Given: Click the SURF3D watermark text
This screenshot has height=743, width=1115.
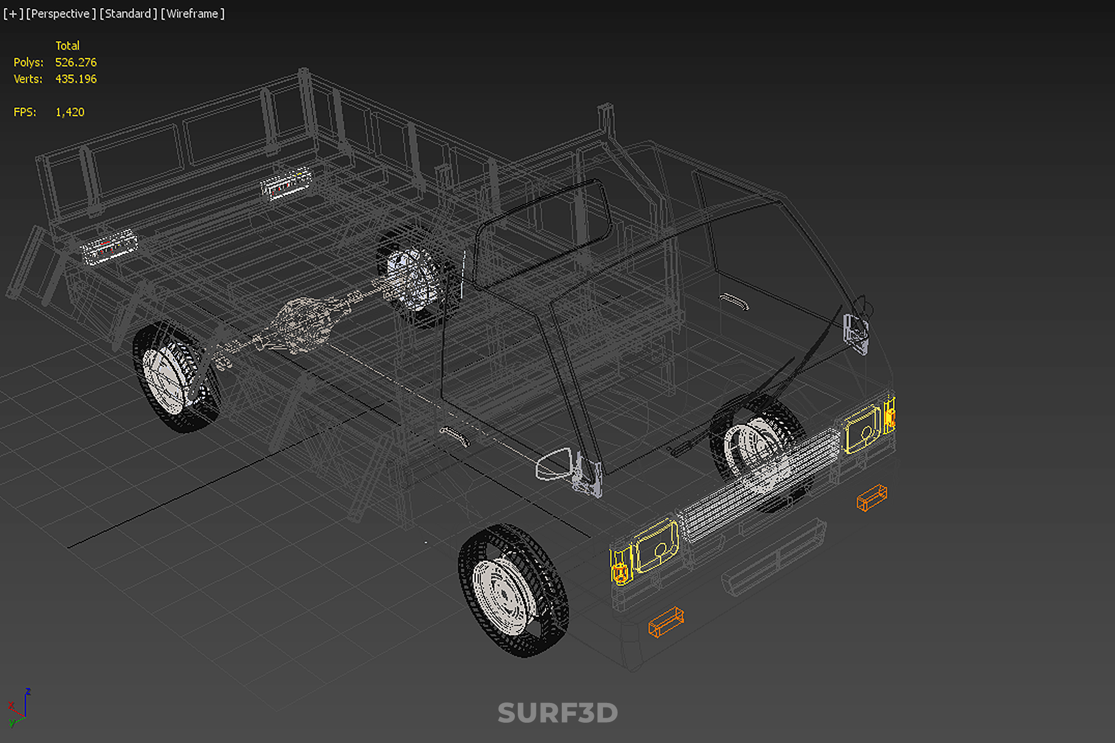Looking at the screenshot, I should click(557, 713).
